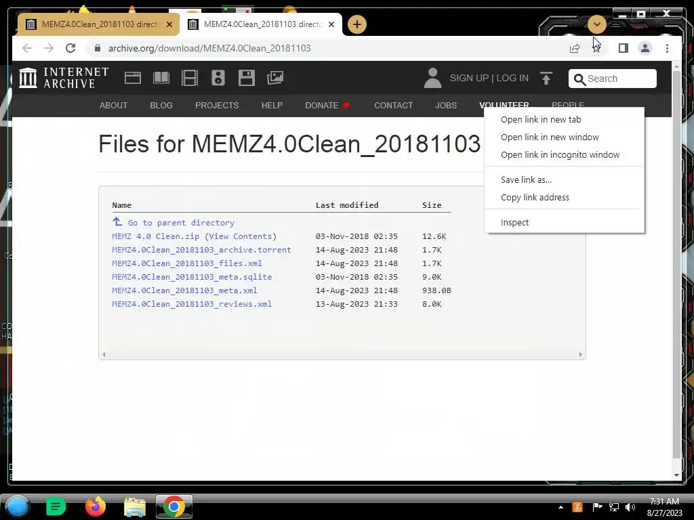Click the user avatar icon near Sign Up
Screen dimensions: 694x520
(432, 78)
